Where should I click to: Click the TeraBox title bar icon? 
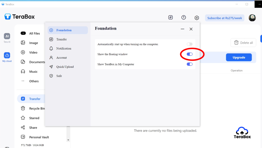point(3,4)
